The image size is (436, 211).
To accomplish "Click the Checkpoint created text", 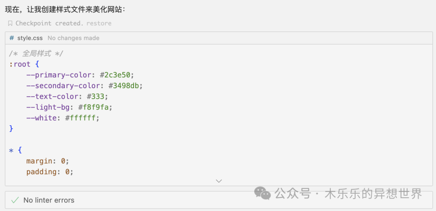I will [49, 23].
